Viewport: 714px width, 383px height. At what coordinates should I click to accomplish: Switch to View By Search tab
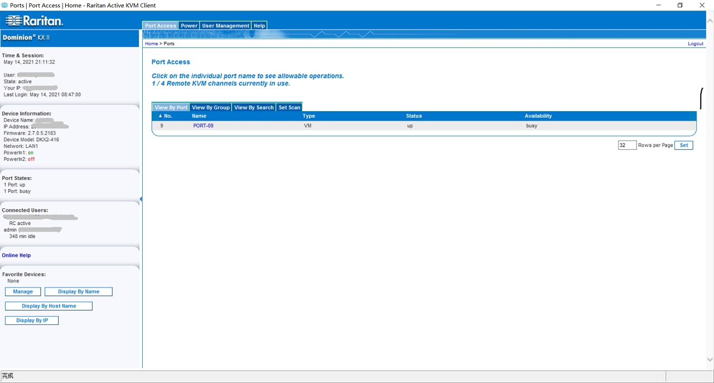(254, 108)
